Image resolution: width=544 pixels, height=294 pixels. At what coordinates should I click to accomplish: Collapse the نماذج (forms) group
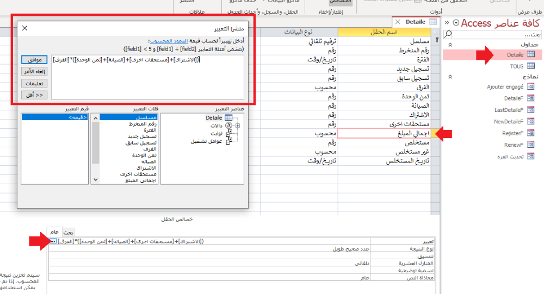pos(450,77)
